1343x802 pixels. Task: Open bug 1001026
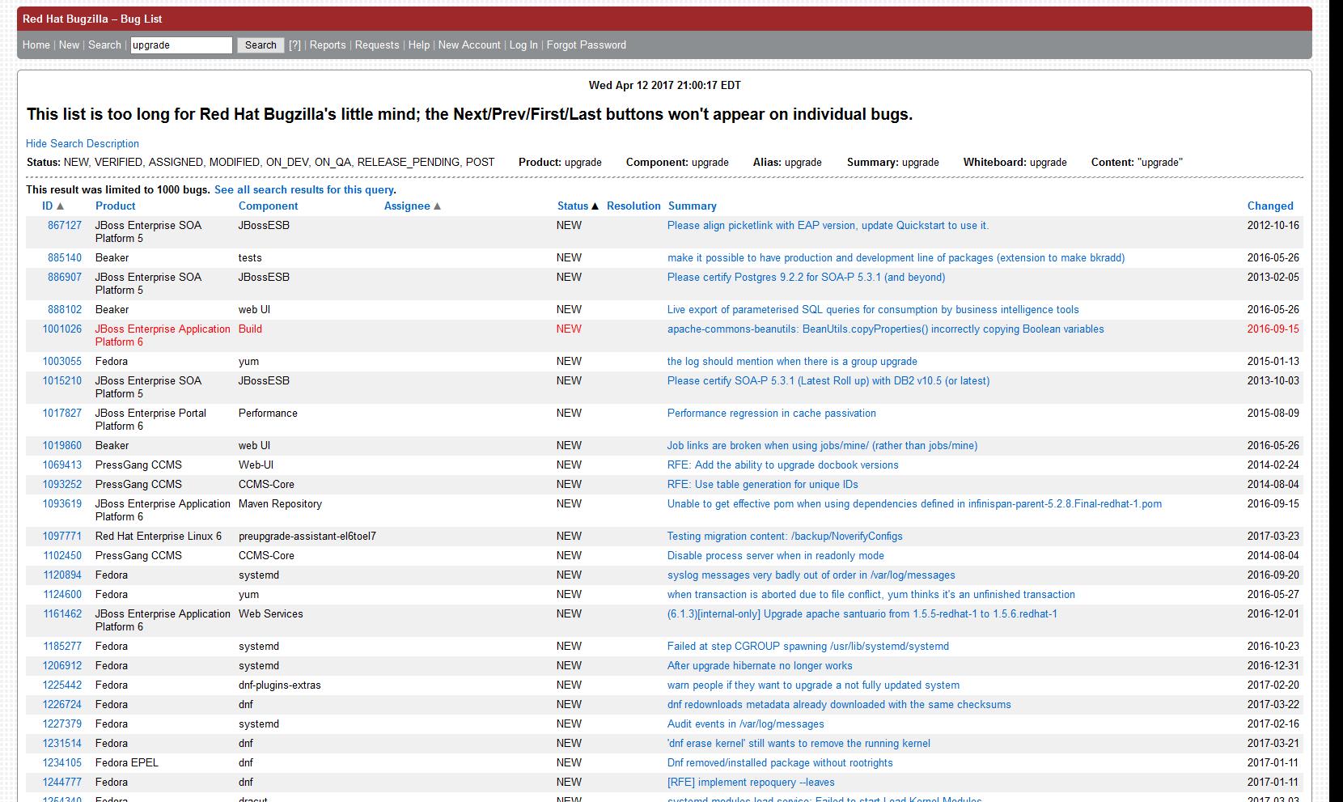(62, 329)
